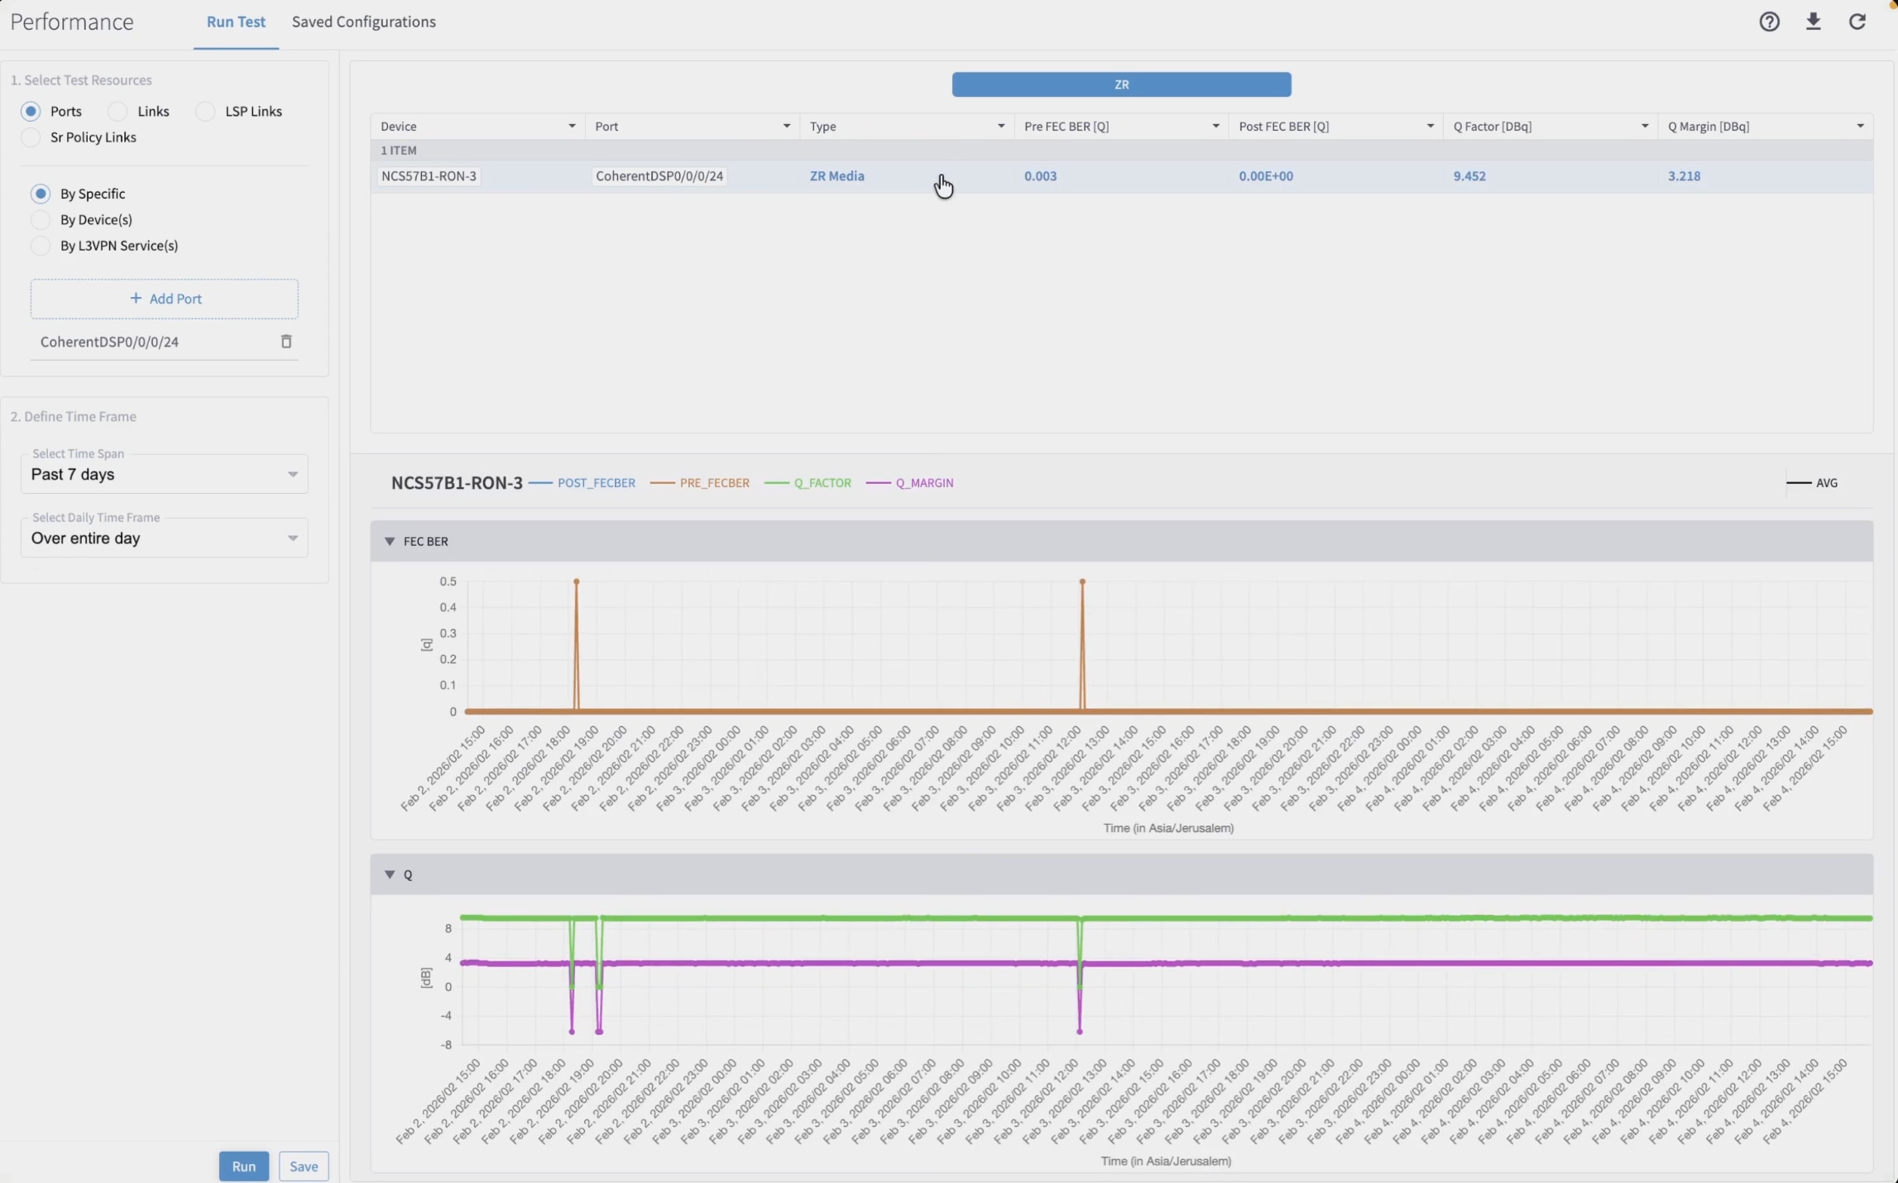
Task: Switch to the Saved Configurations tab
Action: coord(364,22)
